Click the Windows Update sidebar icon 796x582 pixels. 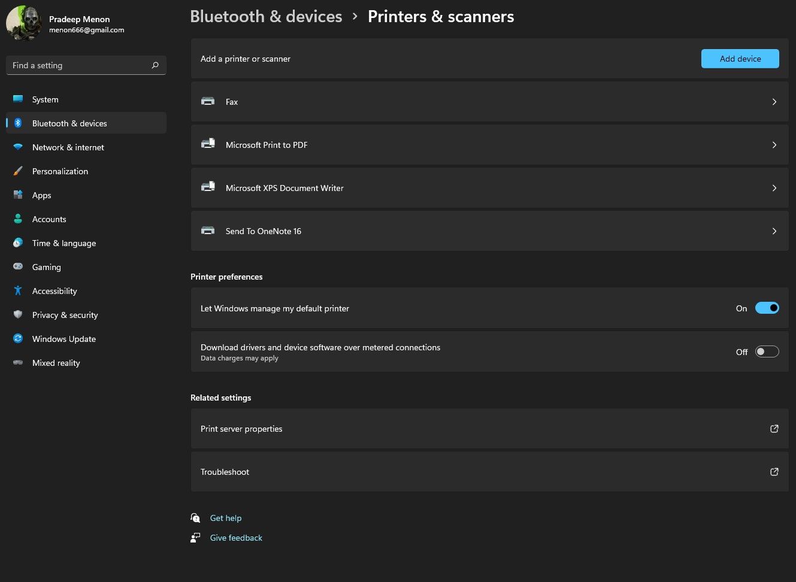click(18, 339)
